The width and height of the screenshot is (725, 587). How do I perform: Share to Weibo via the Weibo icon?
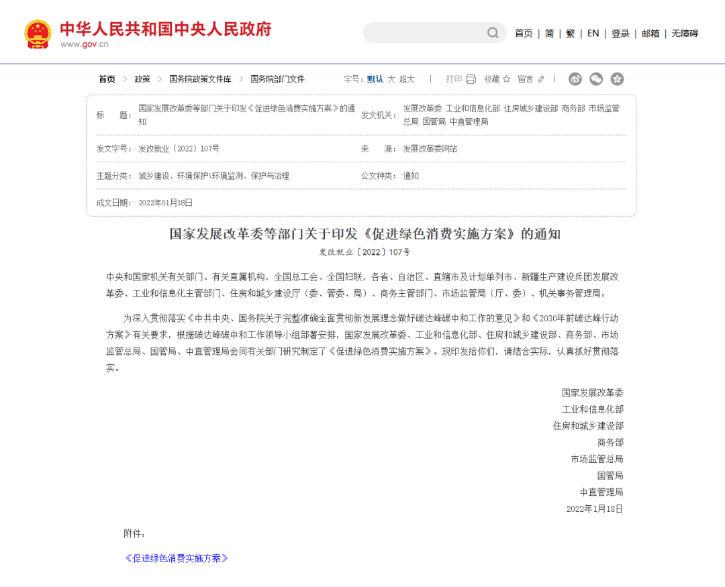coord(575,79)
